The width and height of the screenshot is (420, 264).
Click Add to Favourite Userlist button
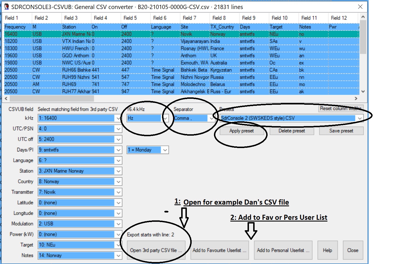[x=219, y=250]
